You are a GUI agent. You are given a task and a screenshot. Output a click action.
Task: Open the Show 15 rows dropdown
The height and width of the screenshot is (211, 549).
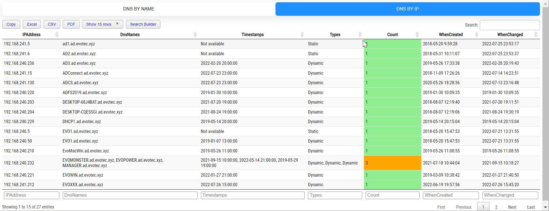(102, 25)
